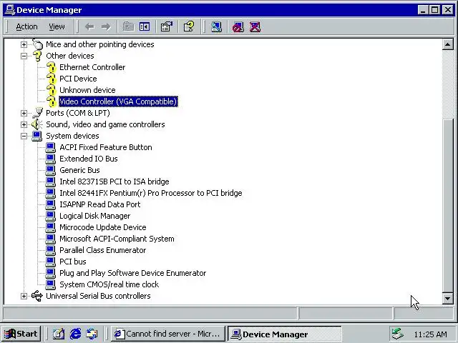Image resolution: width=458 pixels, height=343 pixels.
Task: Launch Internet Explorer from quick launch
Action: (x=75, y=334)
